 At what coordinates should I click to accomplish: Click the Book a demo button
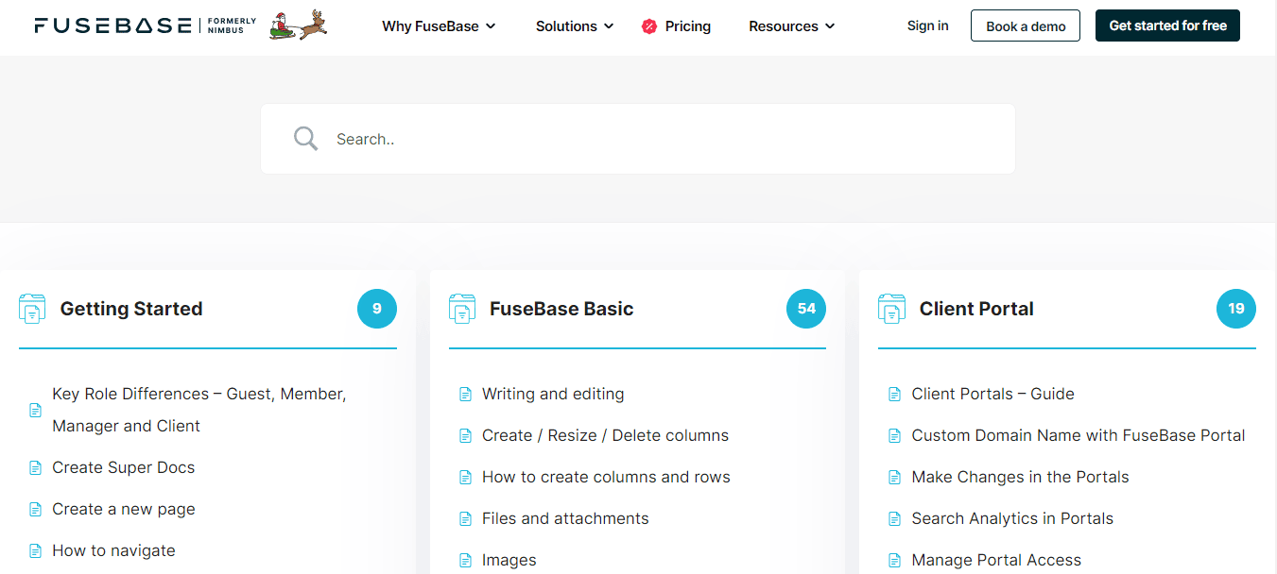1025,25
